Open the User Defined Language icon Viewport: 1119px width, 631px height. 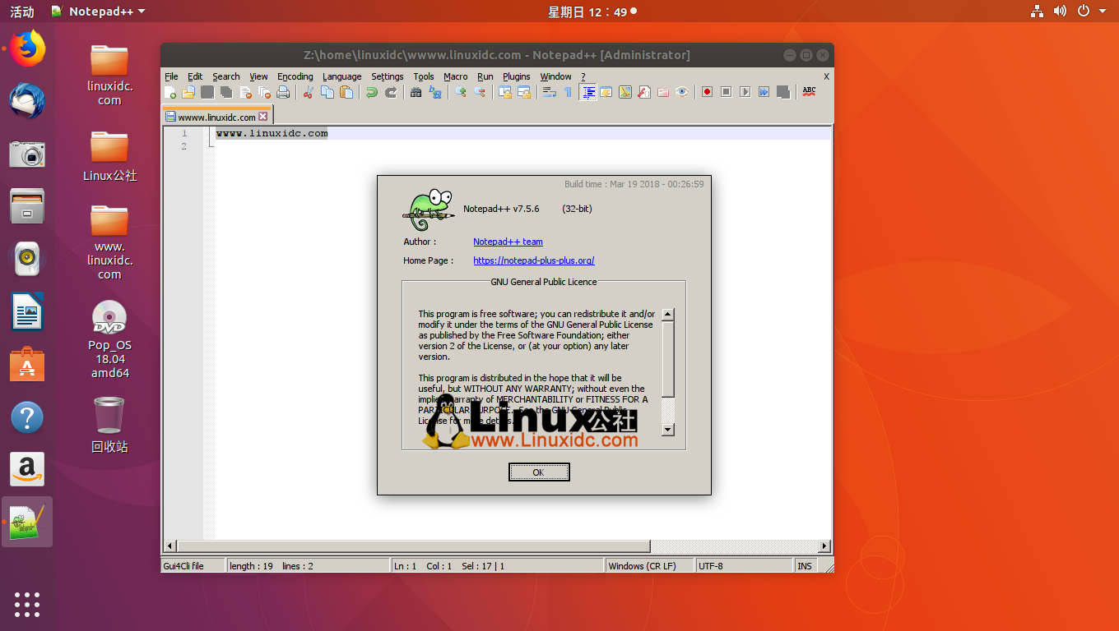click(x=606, y=92)
